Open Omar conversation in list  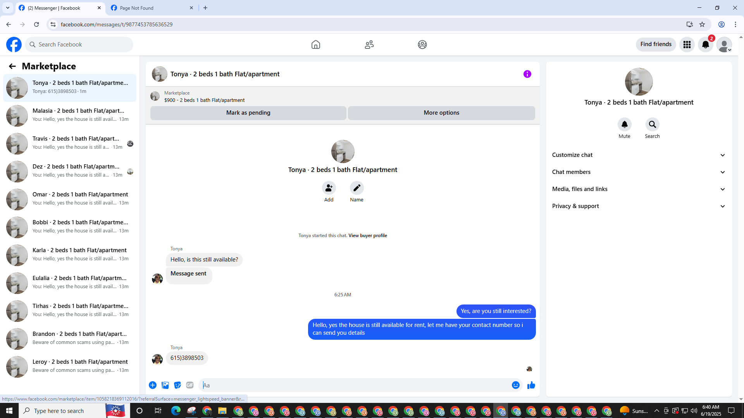70,200
